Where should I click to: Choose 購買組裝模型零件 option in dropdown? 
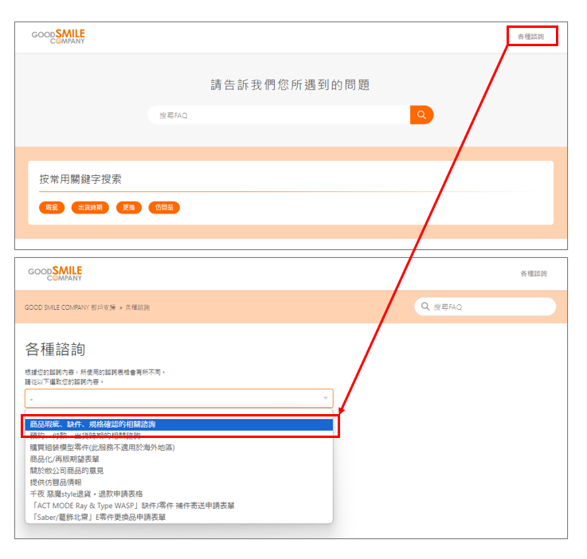tap(179, 448)
